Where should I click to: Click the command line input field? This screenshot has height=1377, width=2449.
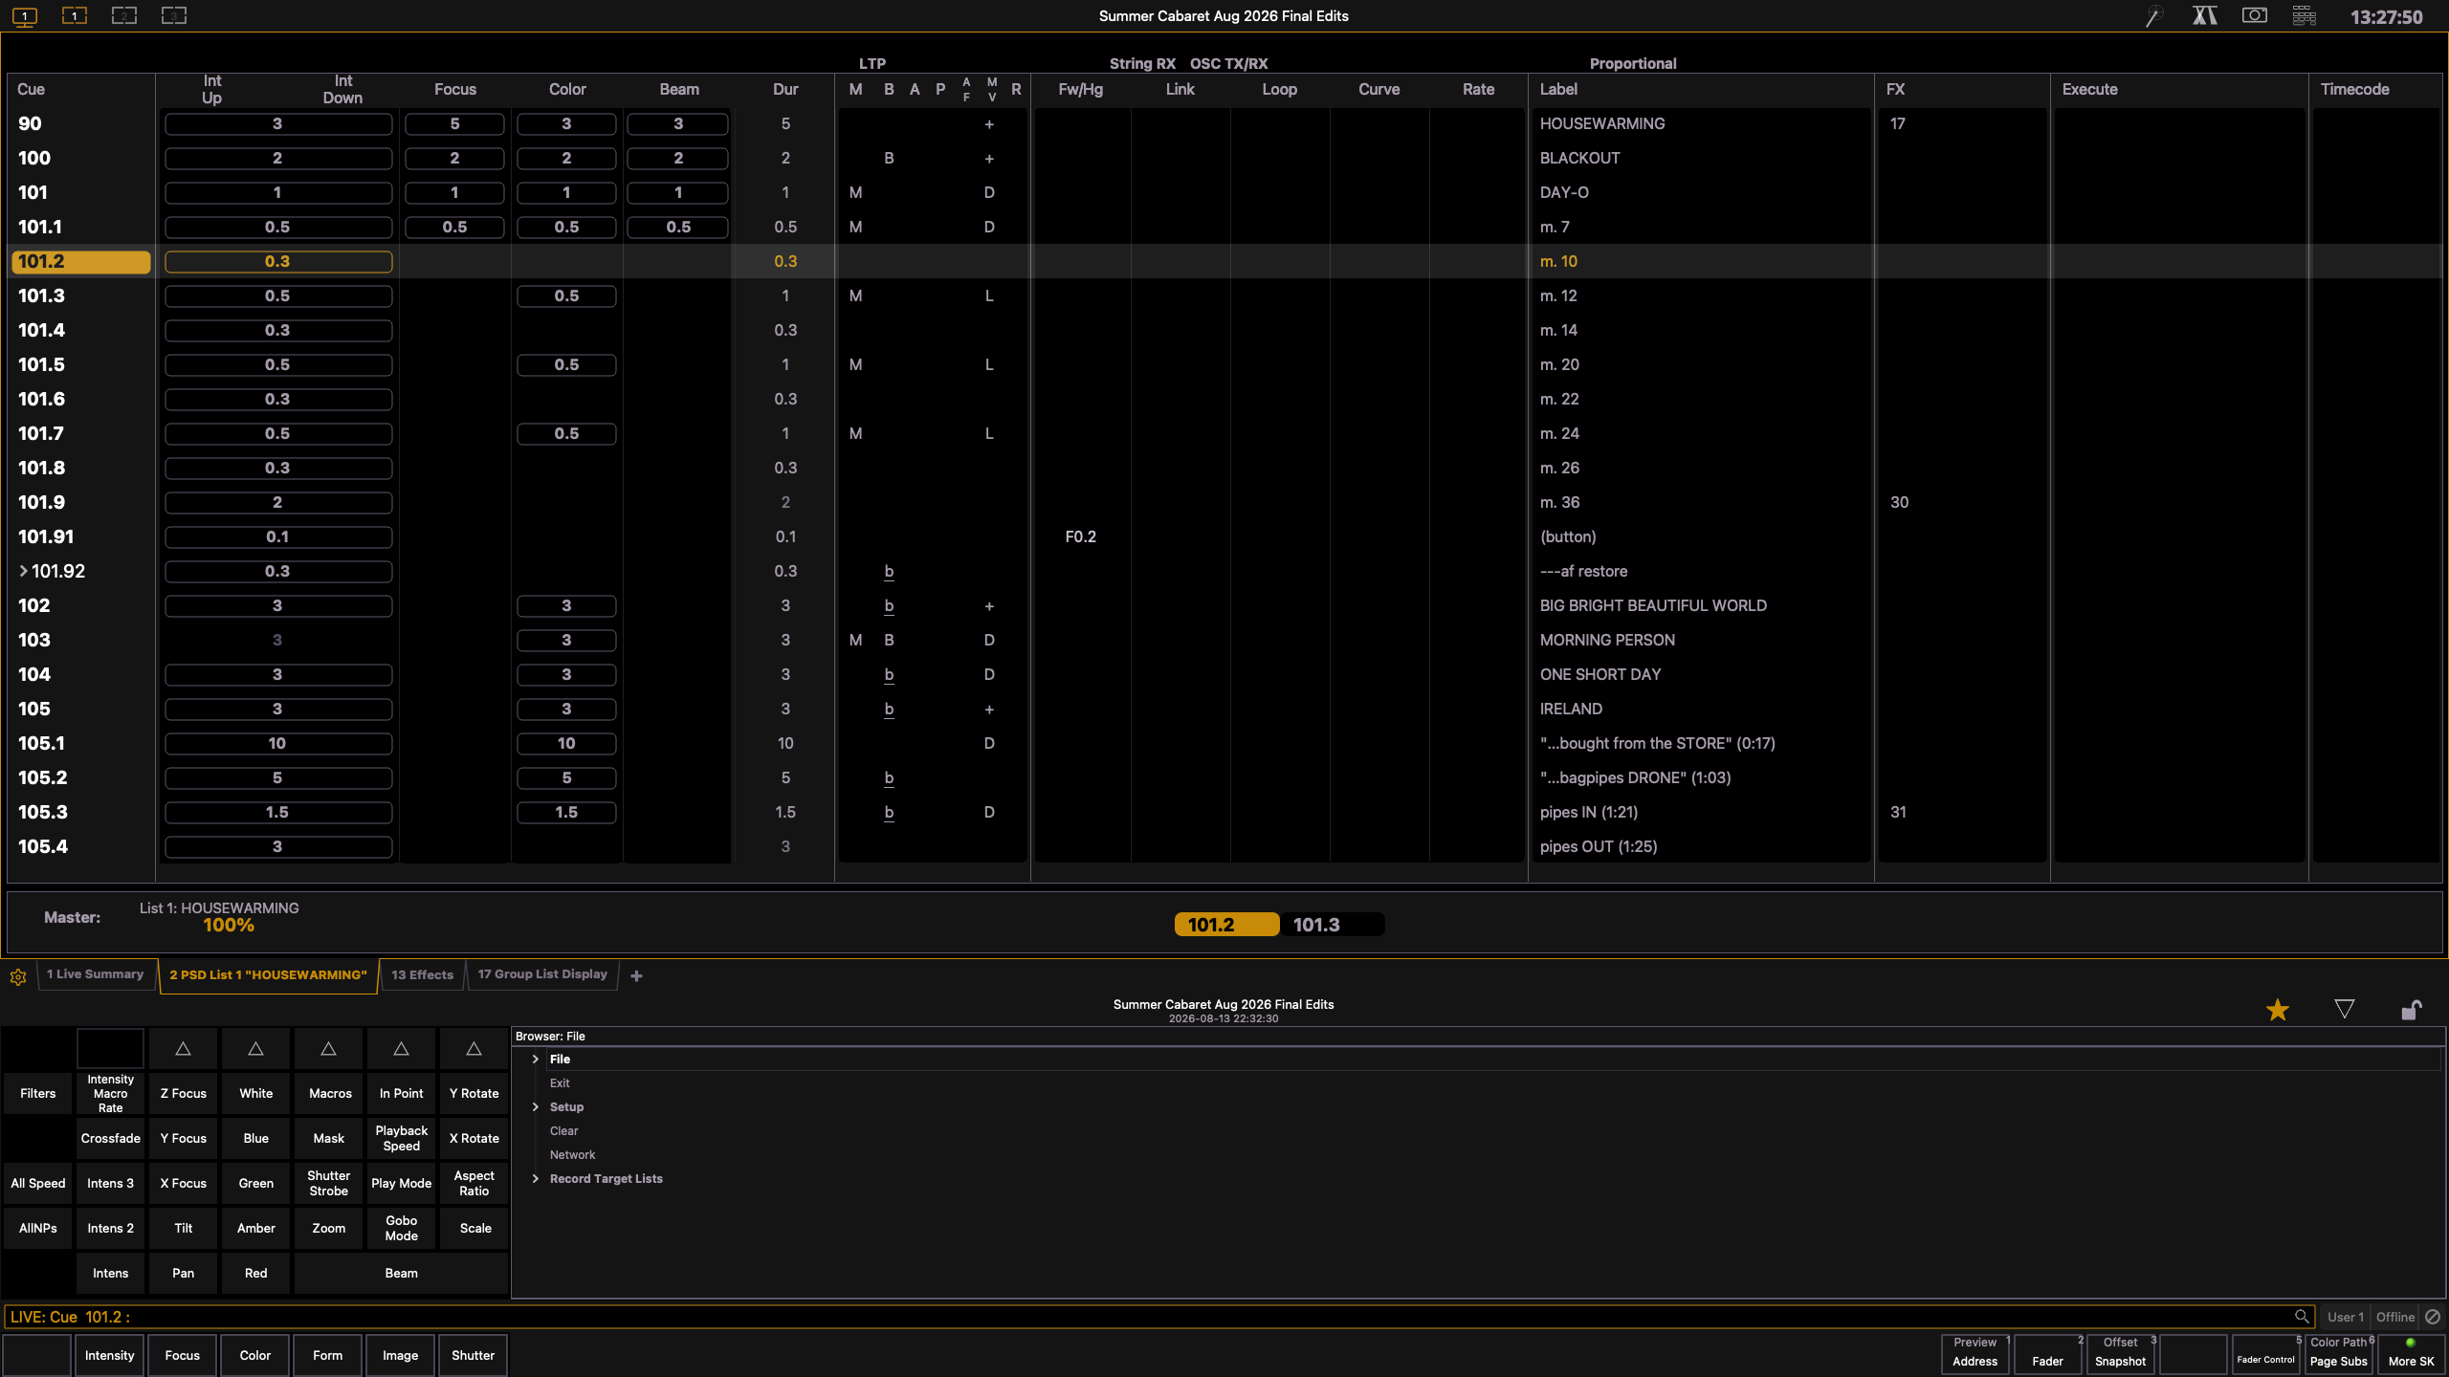point(1158,1317)
